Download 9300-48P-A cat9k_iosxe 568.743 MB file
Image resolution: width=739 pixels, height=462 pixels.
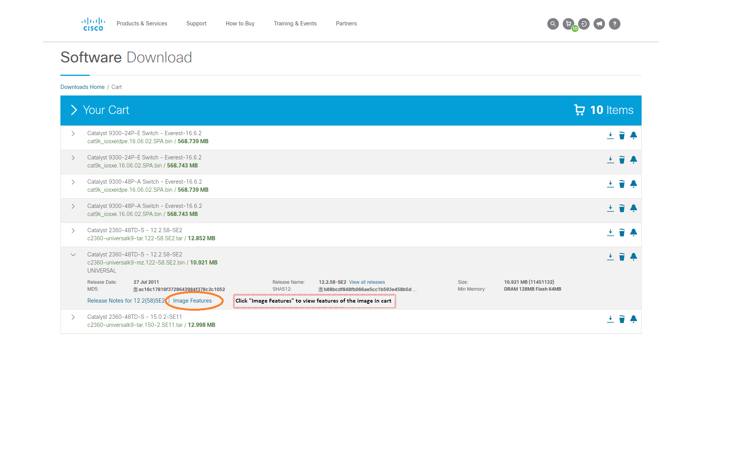point(610,208)
